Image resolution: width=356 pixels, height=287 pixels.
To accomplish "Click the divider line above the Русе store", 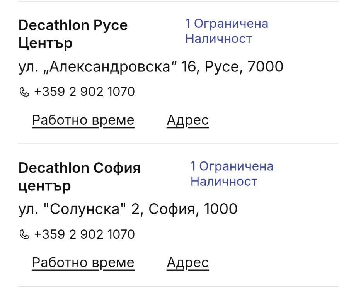I will (x=178, y=1).
